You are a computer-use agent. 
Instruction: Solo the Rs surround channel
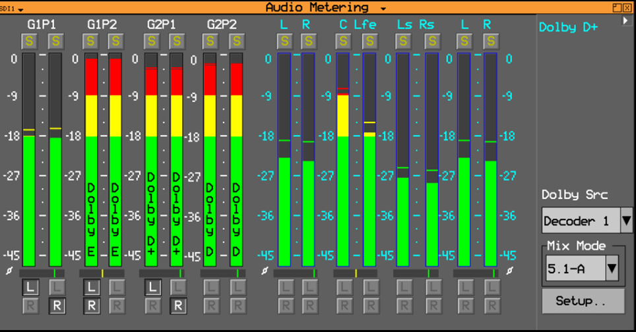(432, 41)
